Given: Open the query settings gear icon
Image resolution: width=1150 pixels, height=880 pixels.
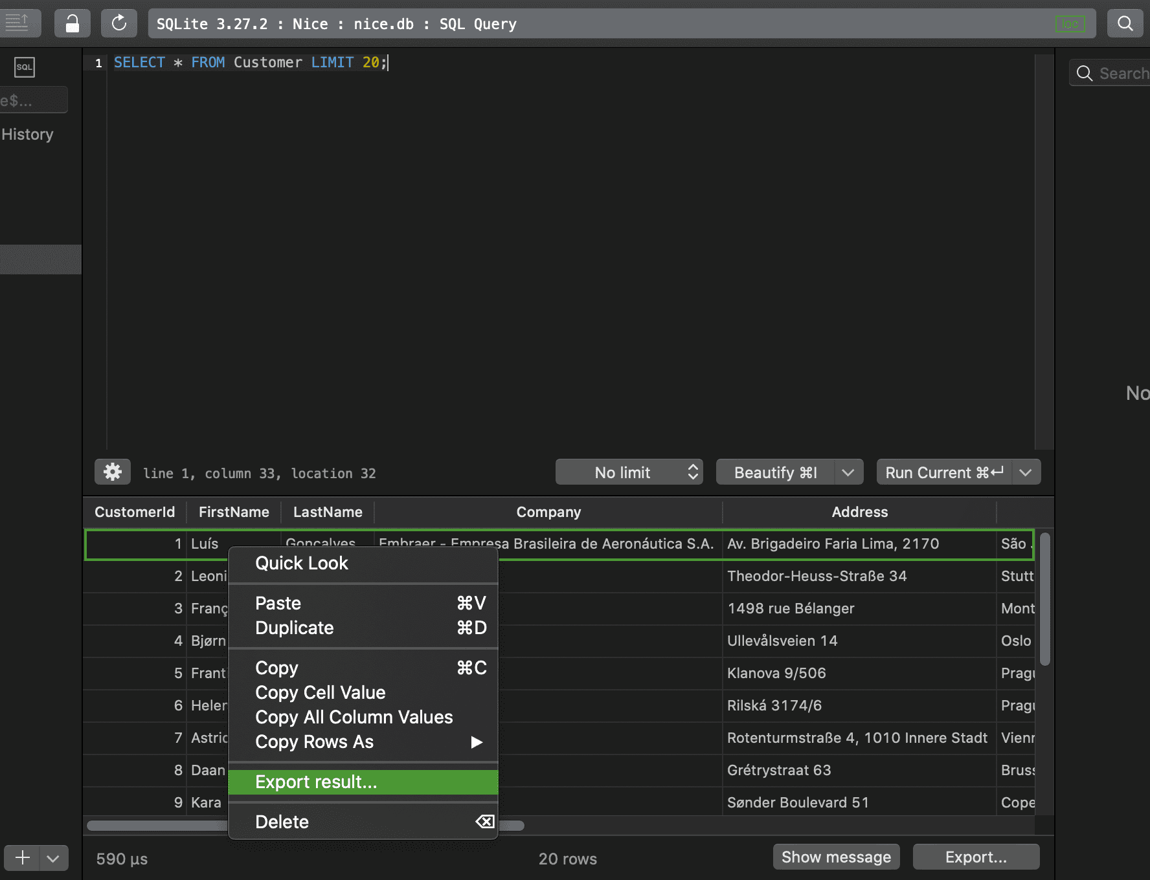Looking at the screenshot, I should pyautogui.click(x=113, y=472).
